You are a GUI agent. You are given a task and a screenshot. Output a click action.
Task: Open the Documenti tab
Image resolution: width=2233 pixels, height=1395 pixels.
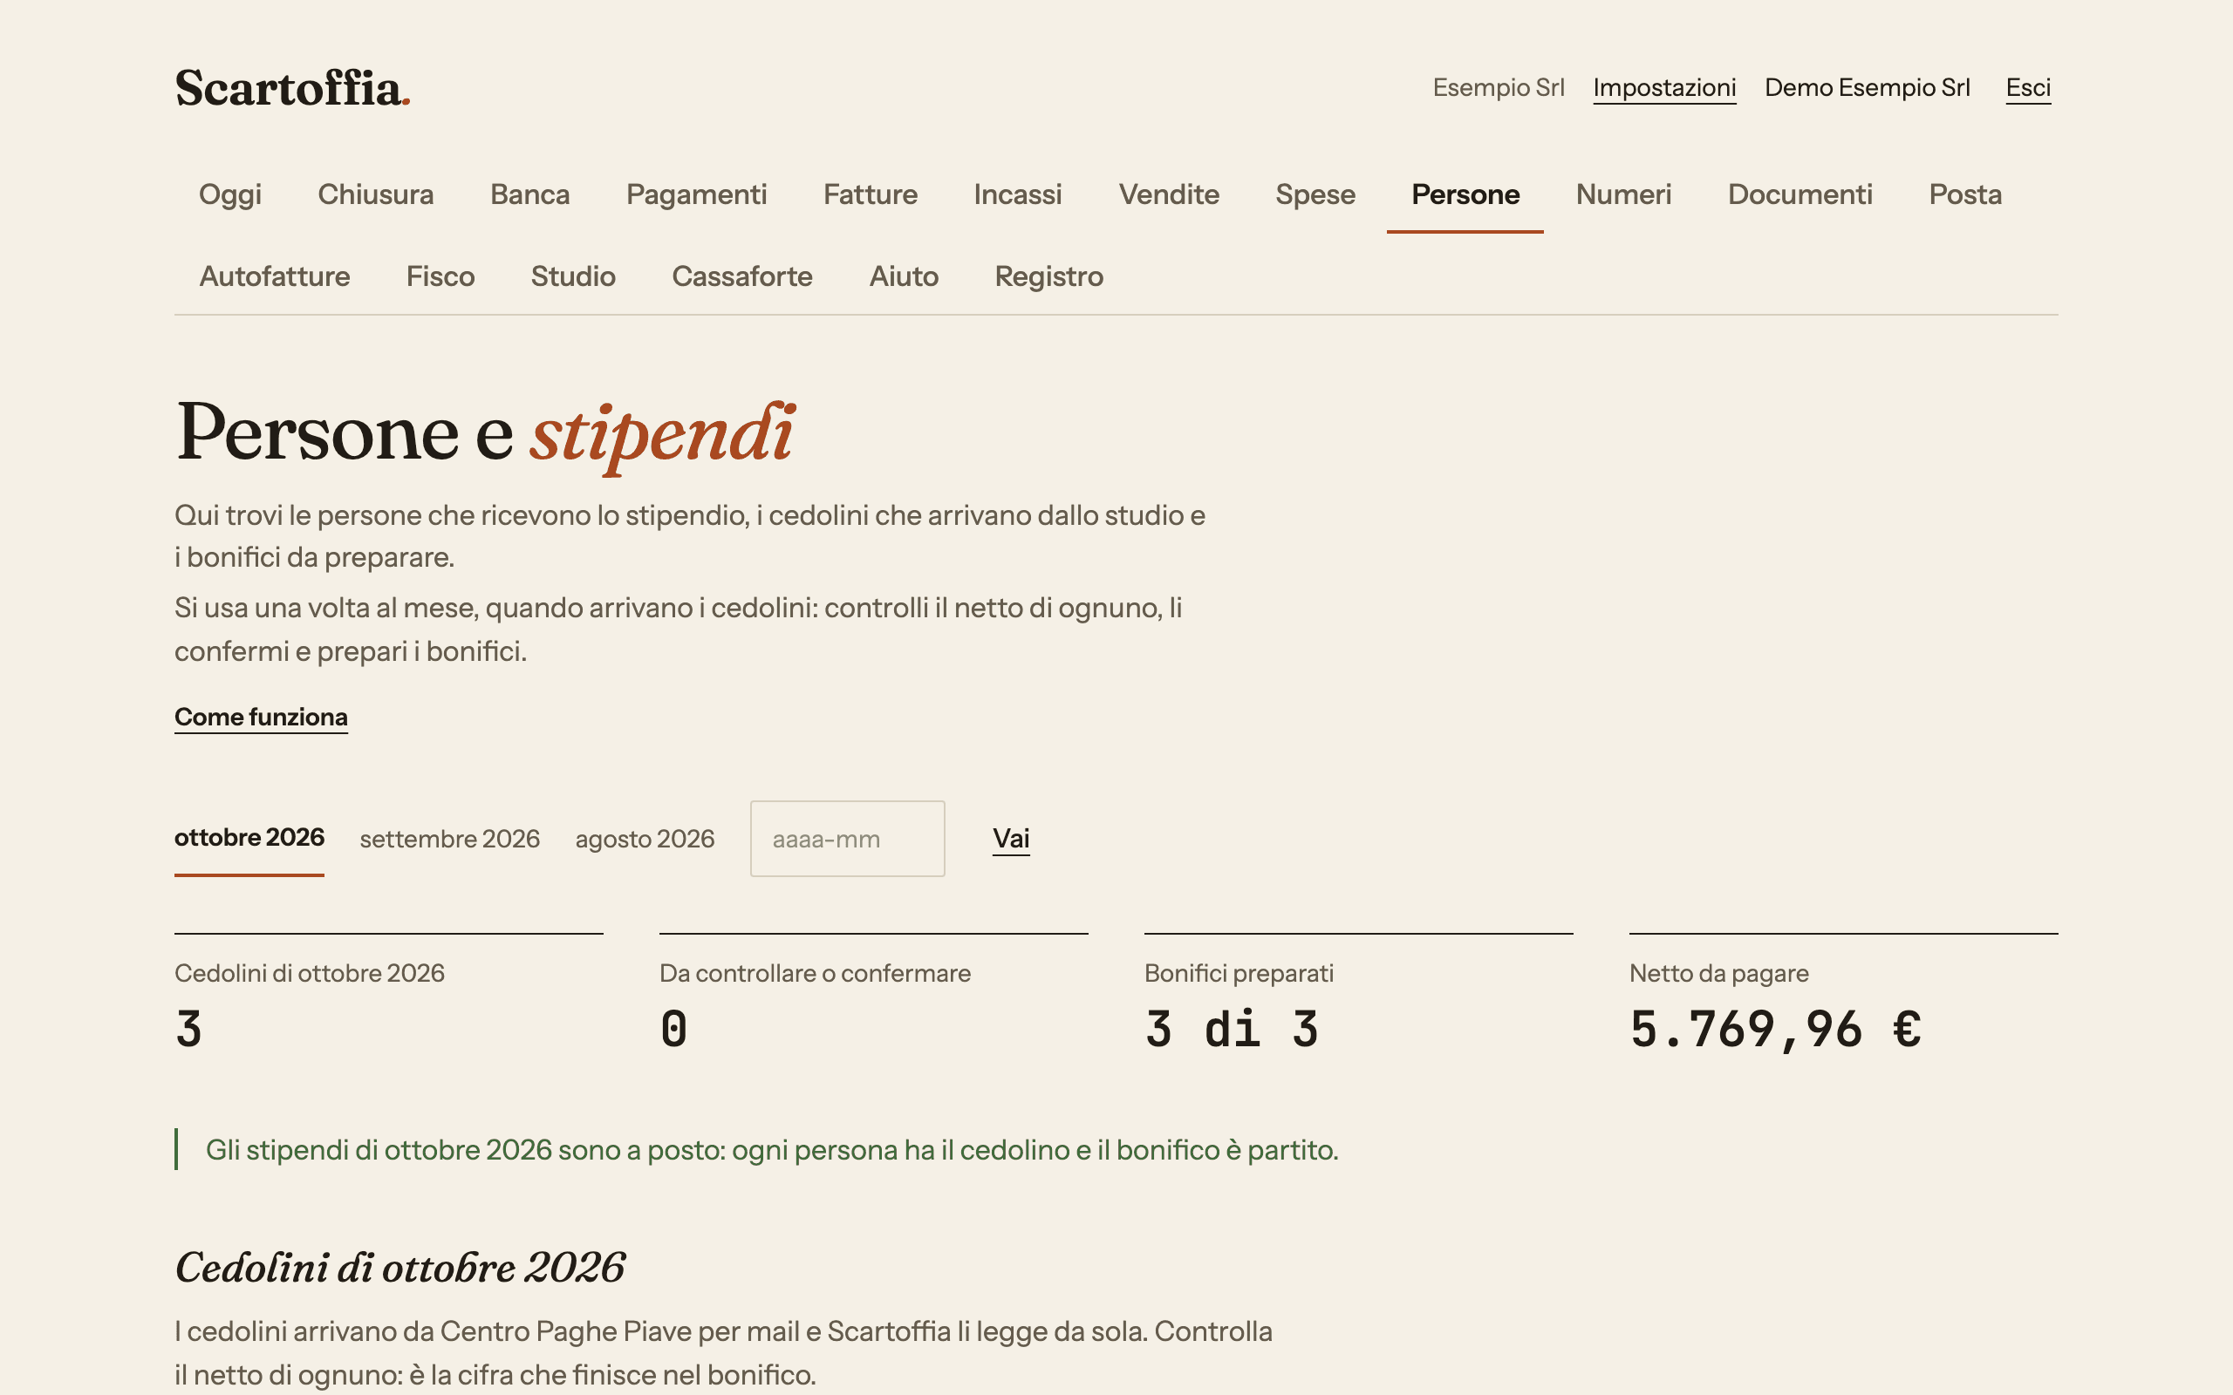click(1799, 194)
